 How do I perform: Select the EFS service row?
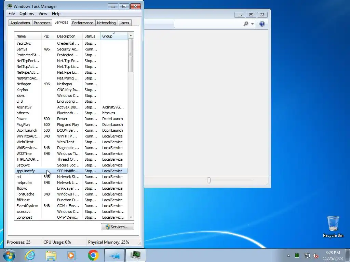click(71, 101)
